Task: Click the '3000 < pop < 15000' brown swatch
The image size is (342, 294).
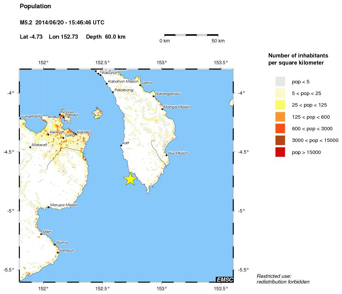Action: point(280,140)
